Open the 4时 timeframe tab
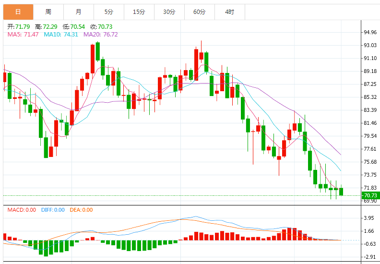The height and width of the screenshot is (264, 380). (x=230, y=12)
